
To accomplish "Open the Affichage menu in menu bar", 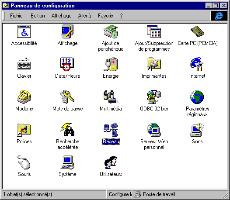I will 62,16.
